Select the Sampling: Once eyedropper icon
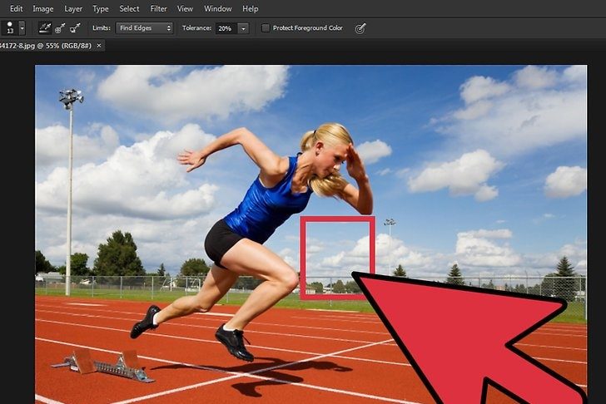Screen dimensions: 606x404 click(59, 28)
